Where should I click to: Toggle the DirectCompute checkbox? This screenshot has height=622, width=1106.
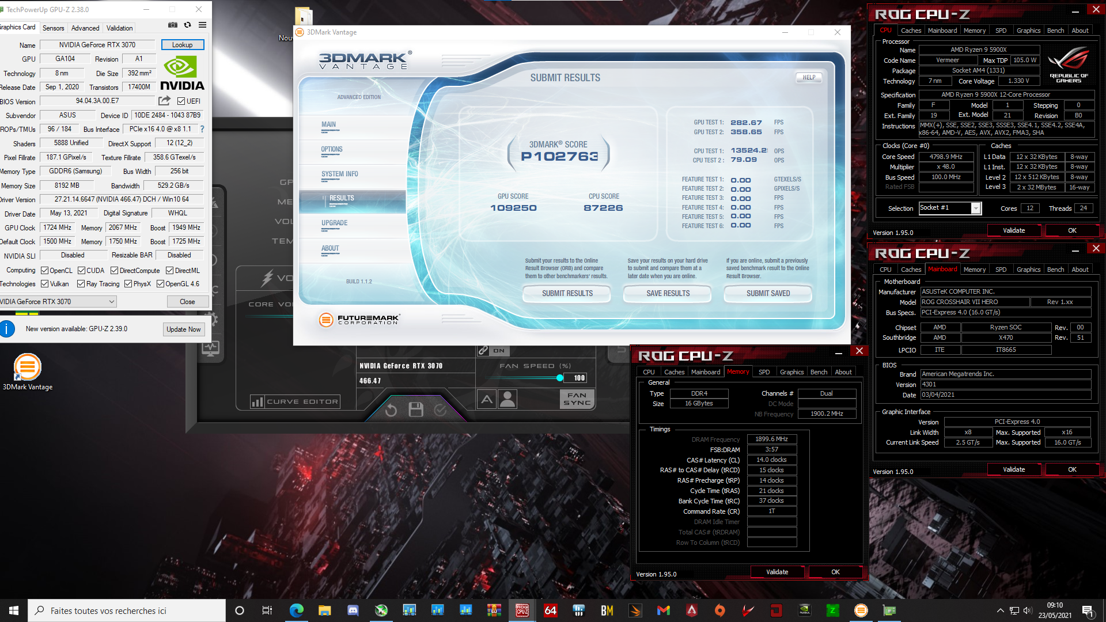point(114,271)
